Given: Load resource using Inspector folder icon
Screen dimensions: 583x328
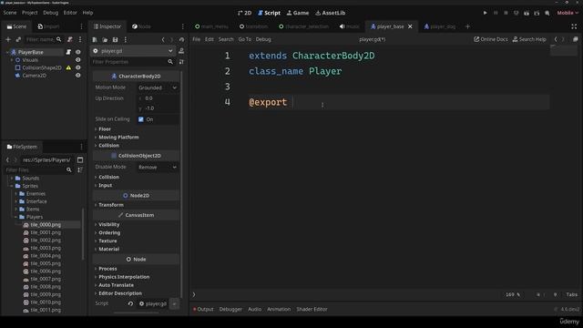Looking at the screenshot, I should (105, 39).
